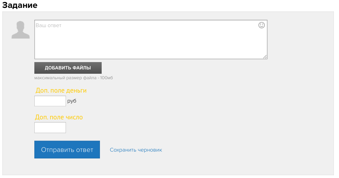Click the 'Сохранить черновик' link
The image size is (339, 178).
coord(136,150)
